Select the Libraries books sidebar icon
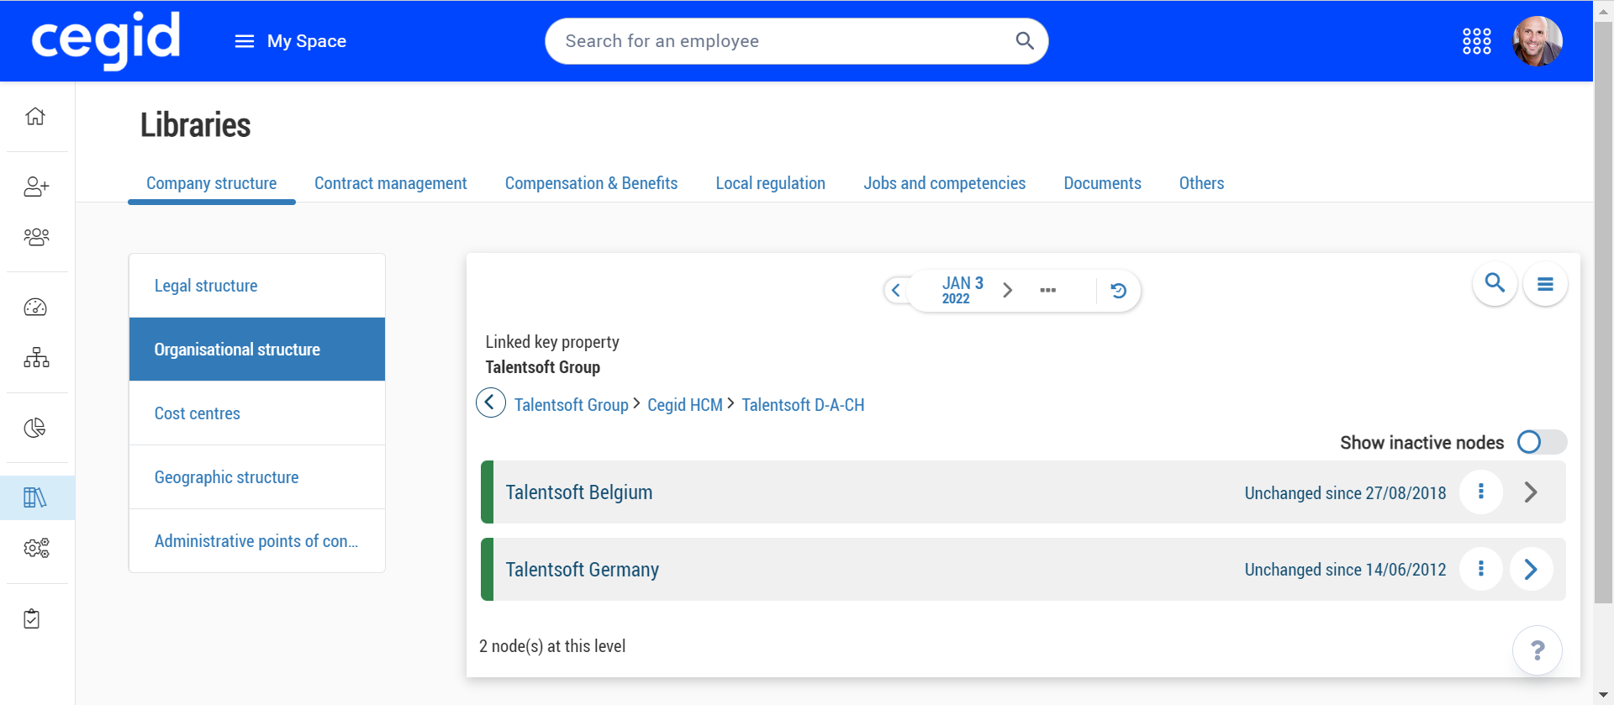Screen dimensions: 1614x705 35,497
